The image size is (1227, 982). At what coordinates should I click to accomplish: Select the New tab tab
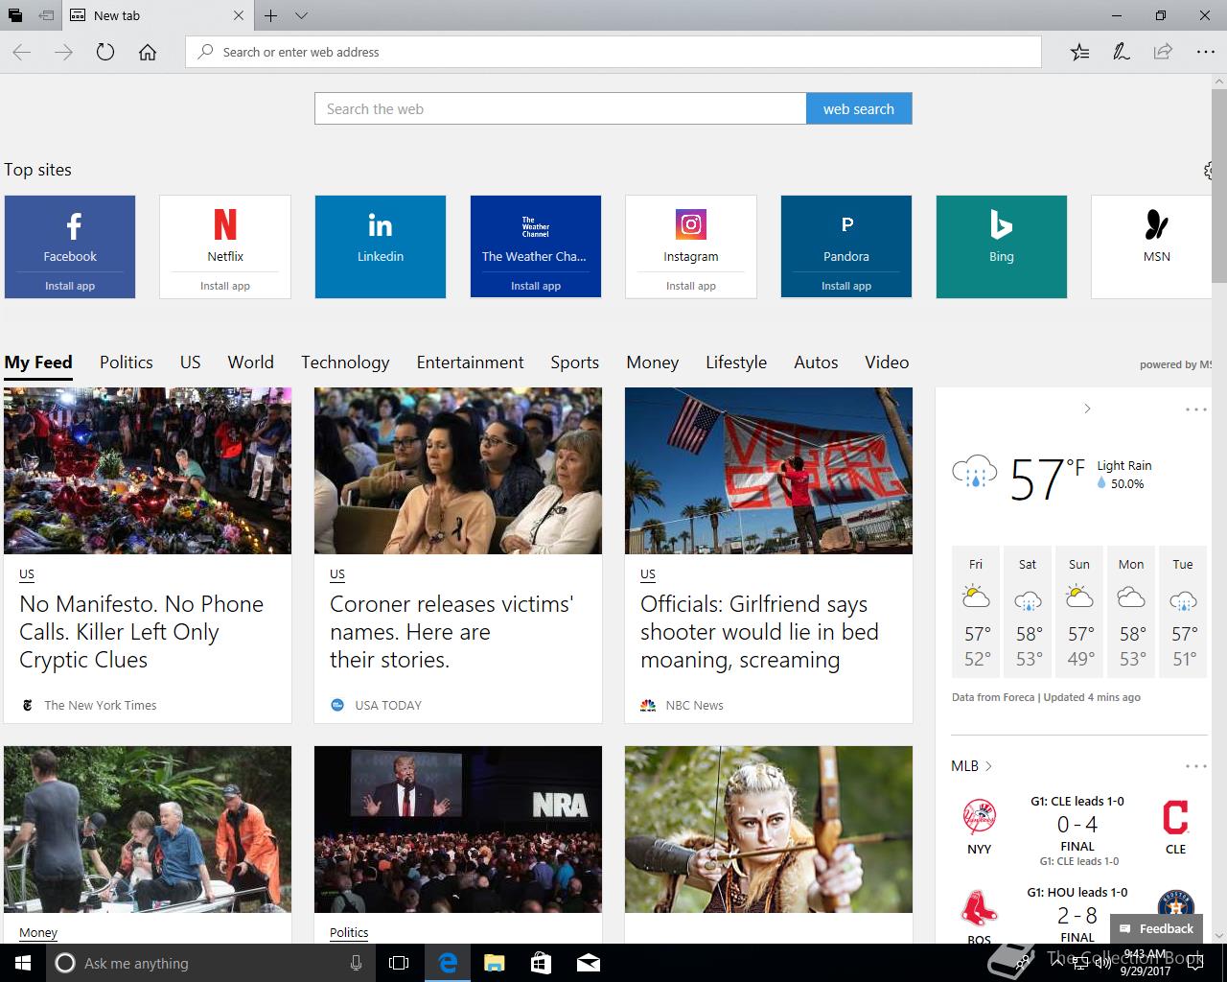[x=158, y=15]
